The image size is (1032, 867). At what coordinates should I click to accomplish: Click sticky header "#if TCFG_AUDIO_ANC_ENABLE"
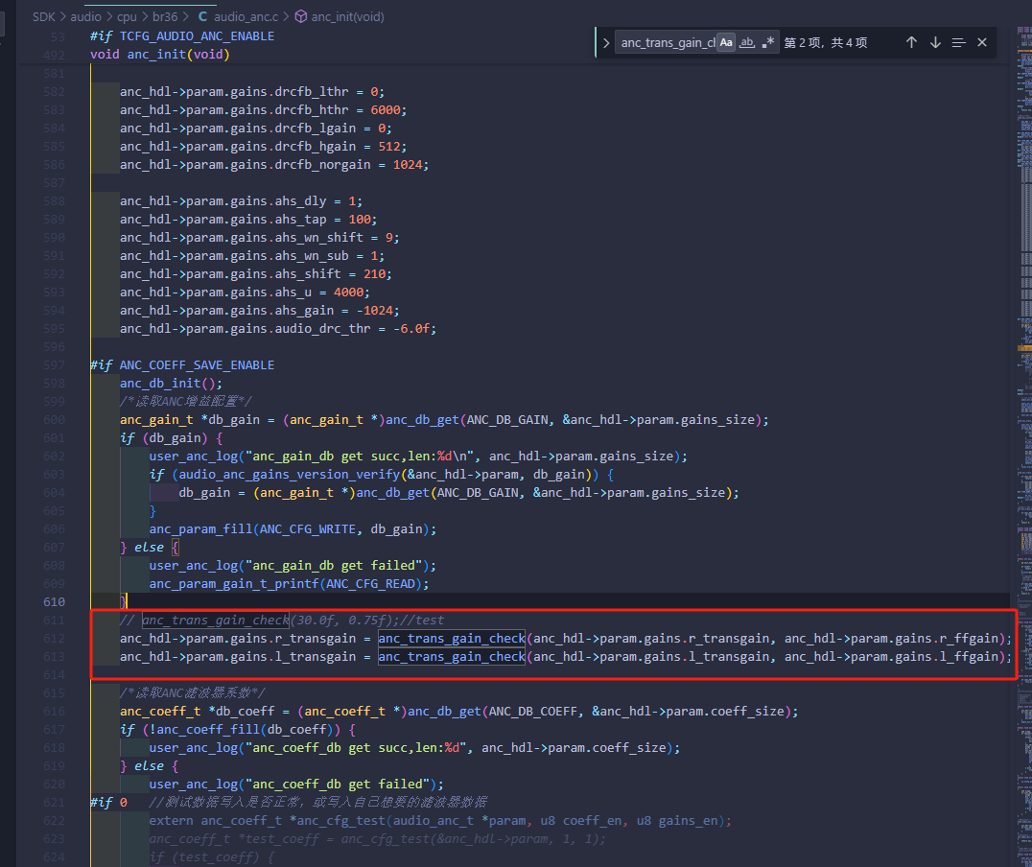coord(182,36)
